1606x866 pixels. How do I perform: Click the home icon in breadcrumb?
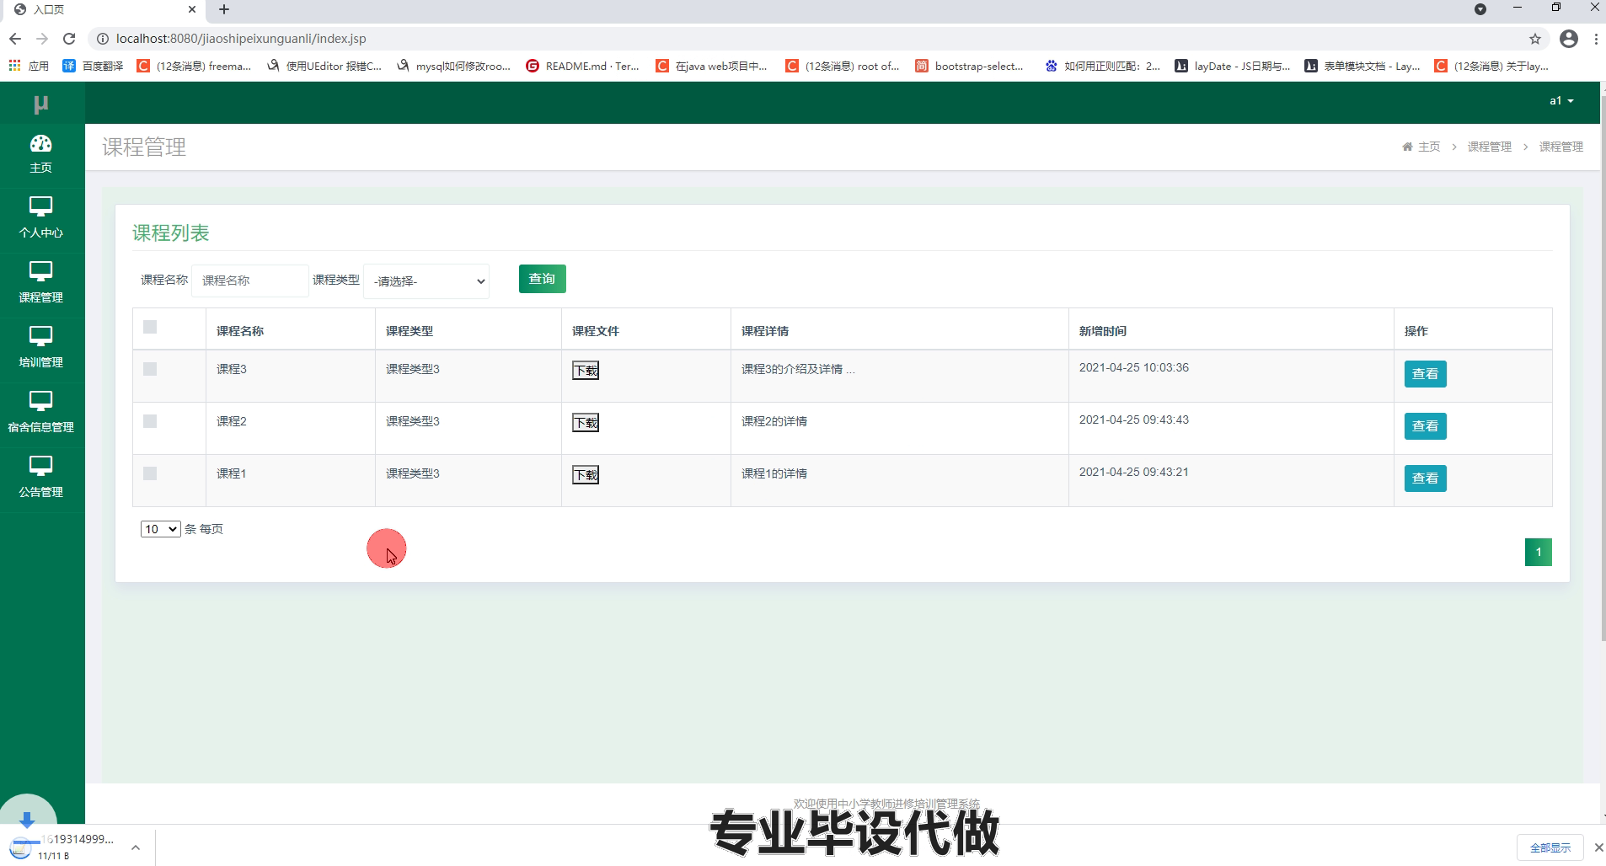coord(1407,147)
